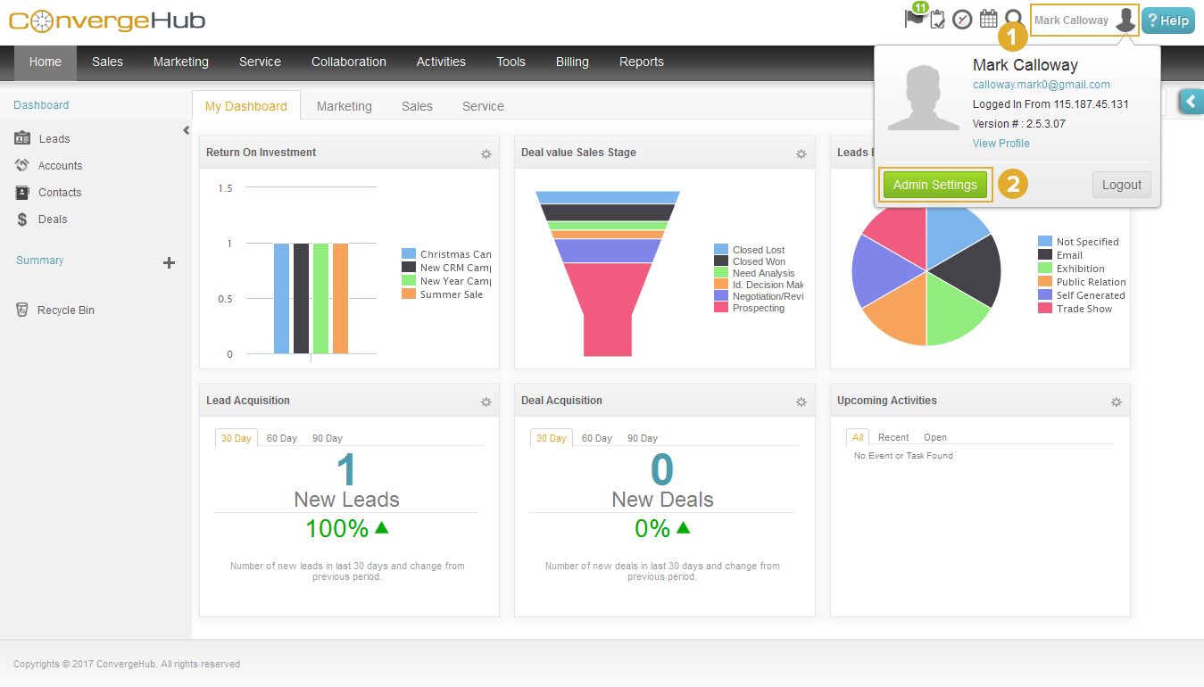The width and height of the screenshot is (1204, 687).
Task: Click the clock icon in header
Action: point(962,20)
